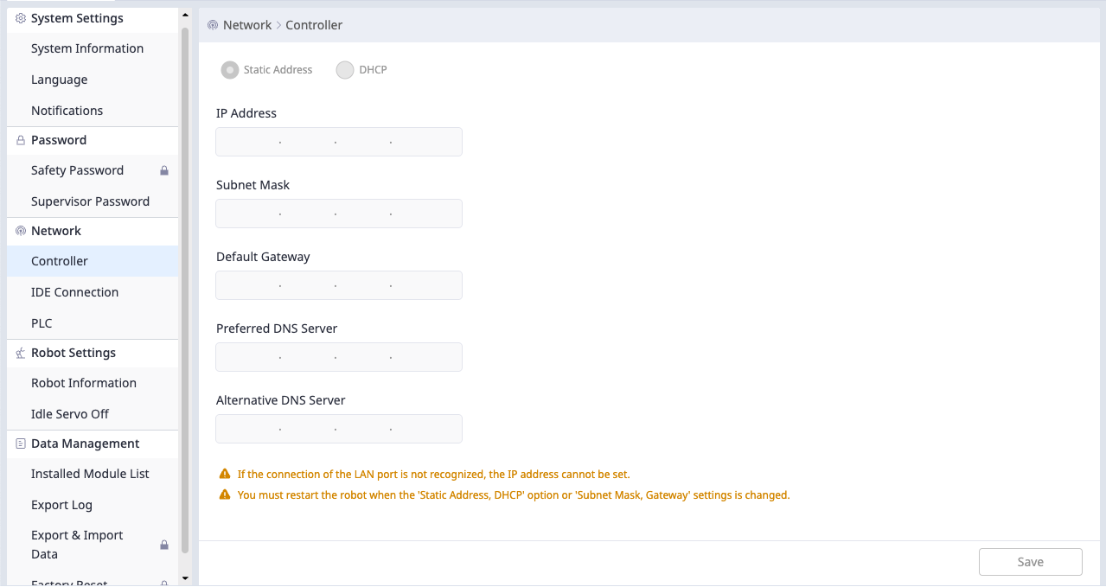This screenshot has height=587, width=1106.
Task: Click the Save button
Action: coord(1030,561)
